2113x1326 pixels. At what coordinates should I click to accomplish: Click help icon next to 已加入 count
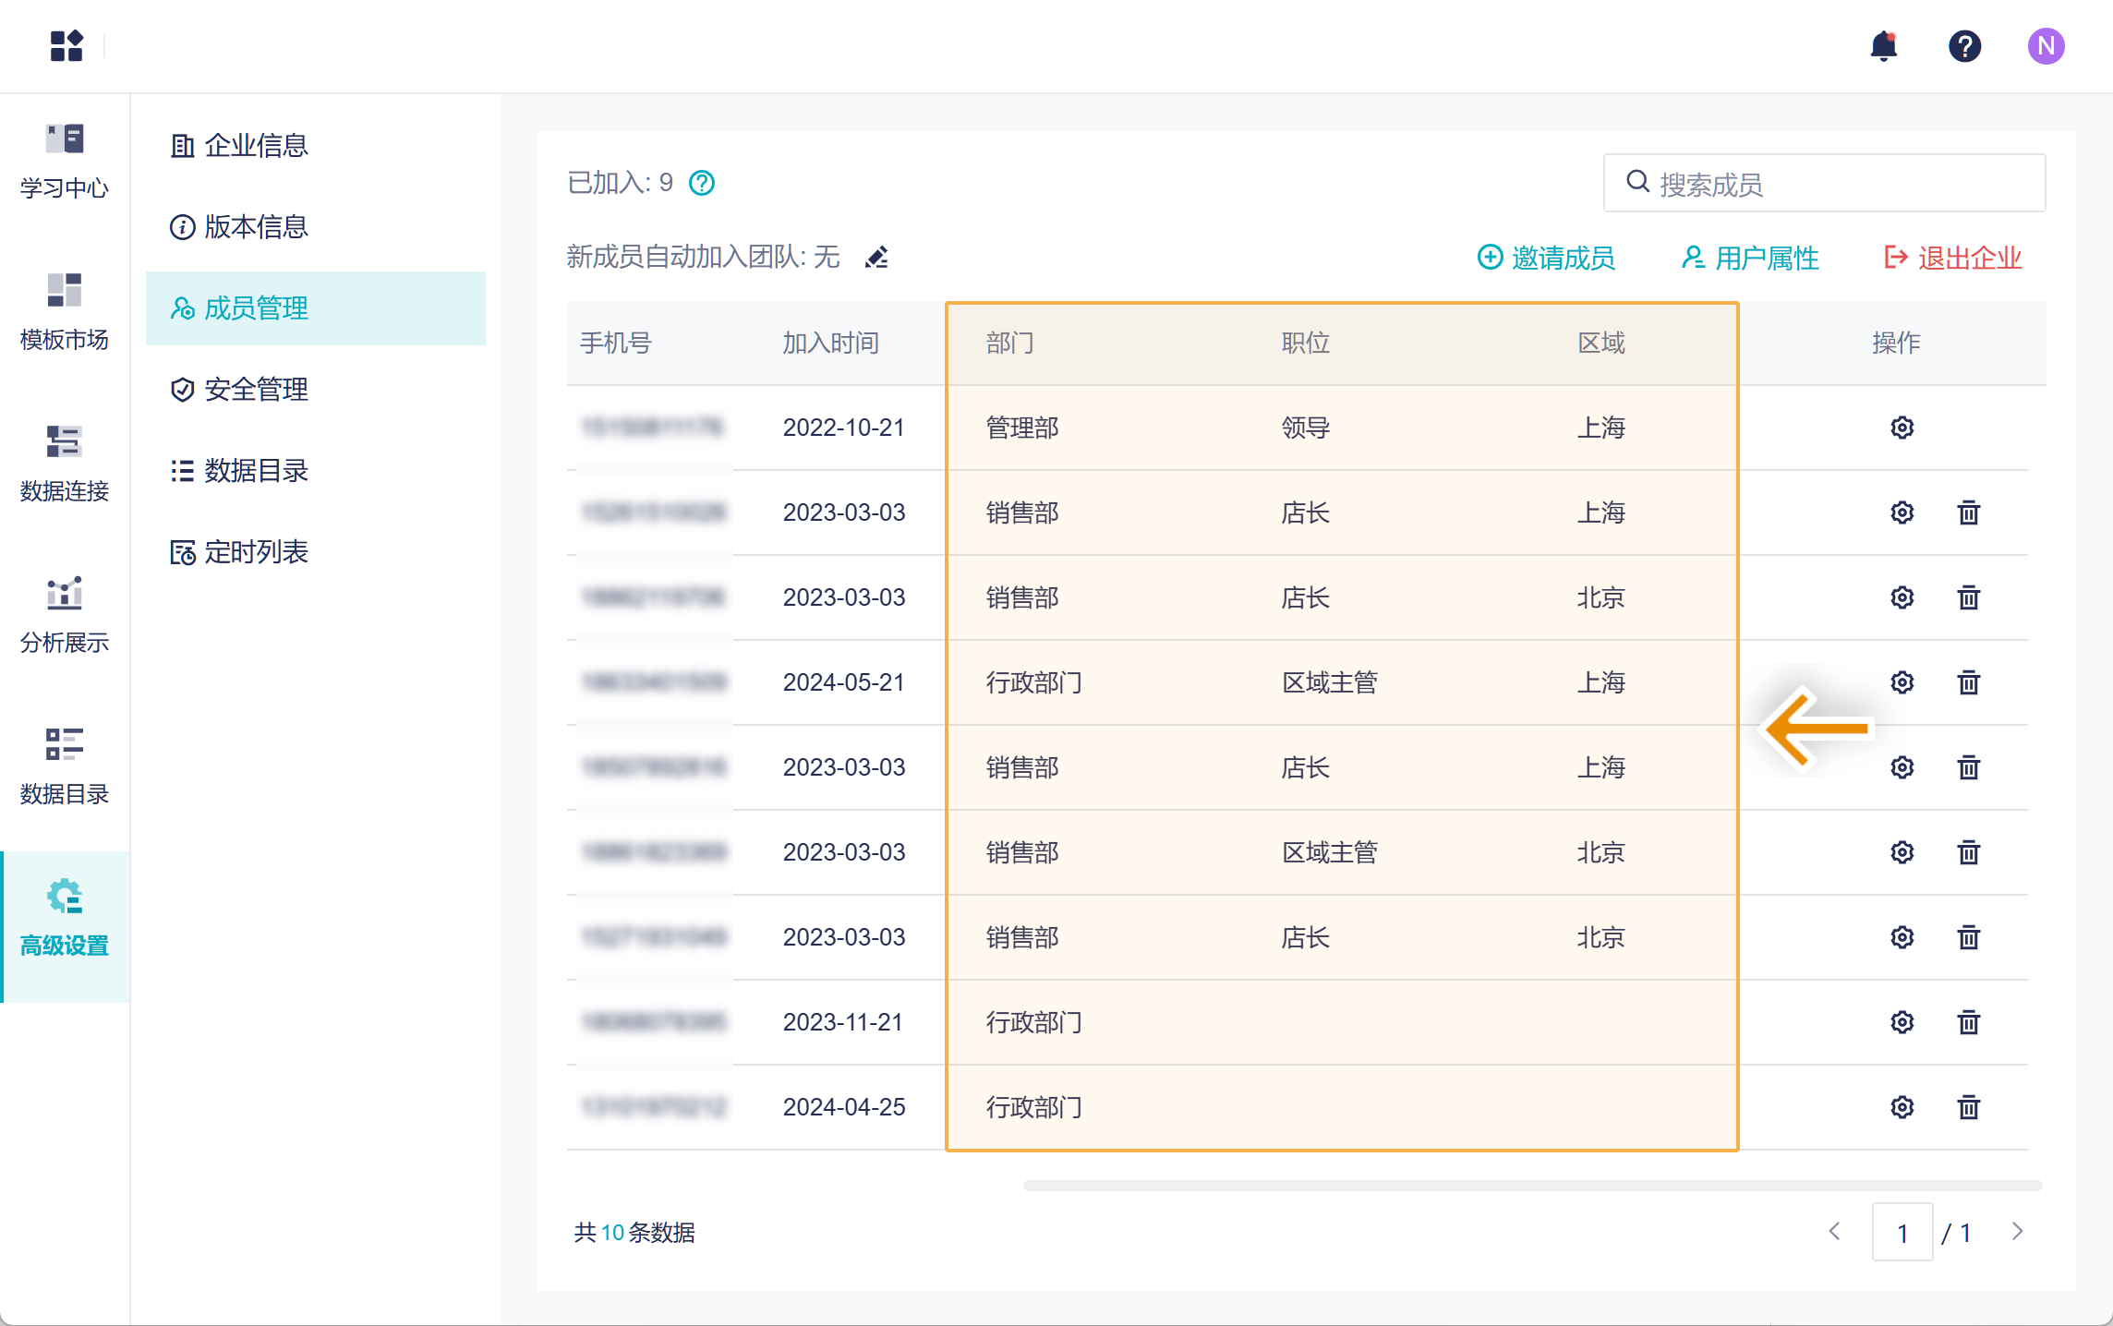702,184
